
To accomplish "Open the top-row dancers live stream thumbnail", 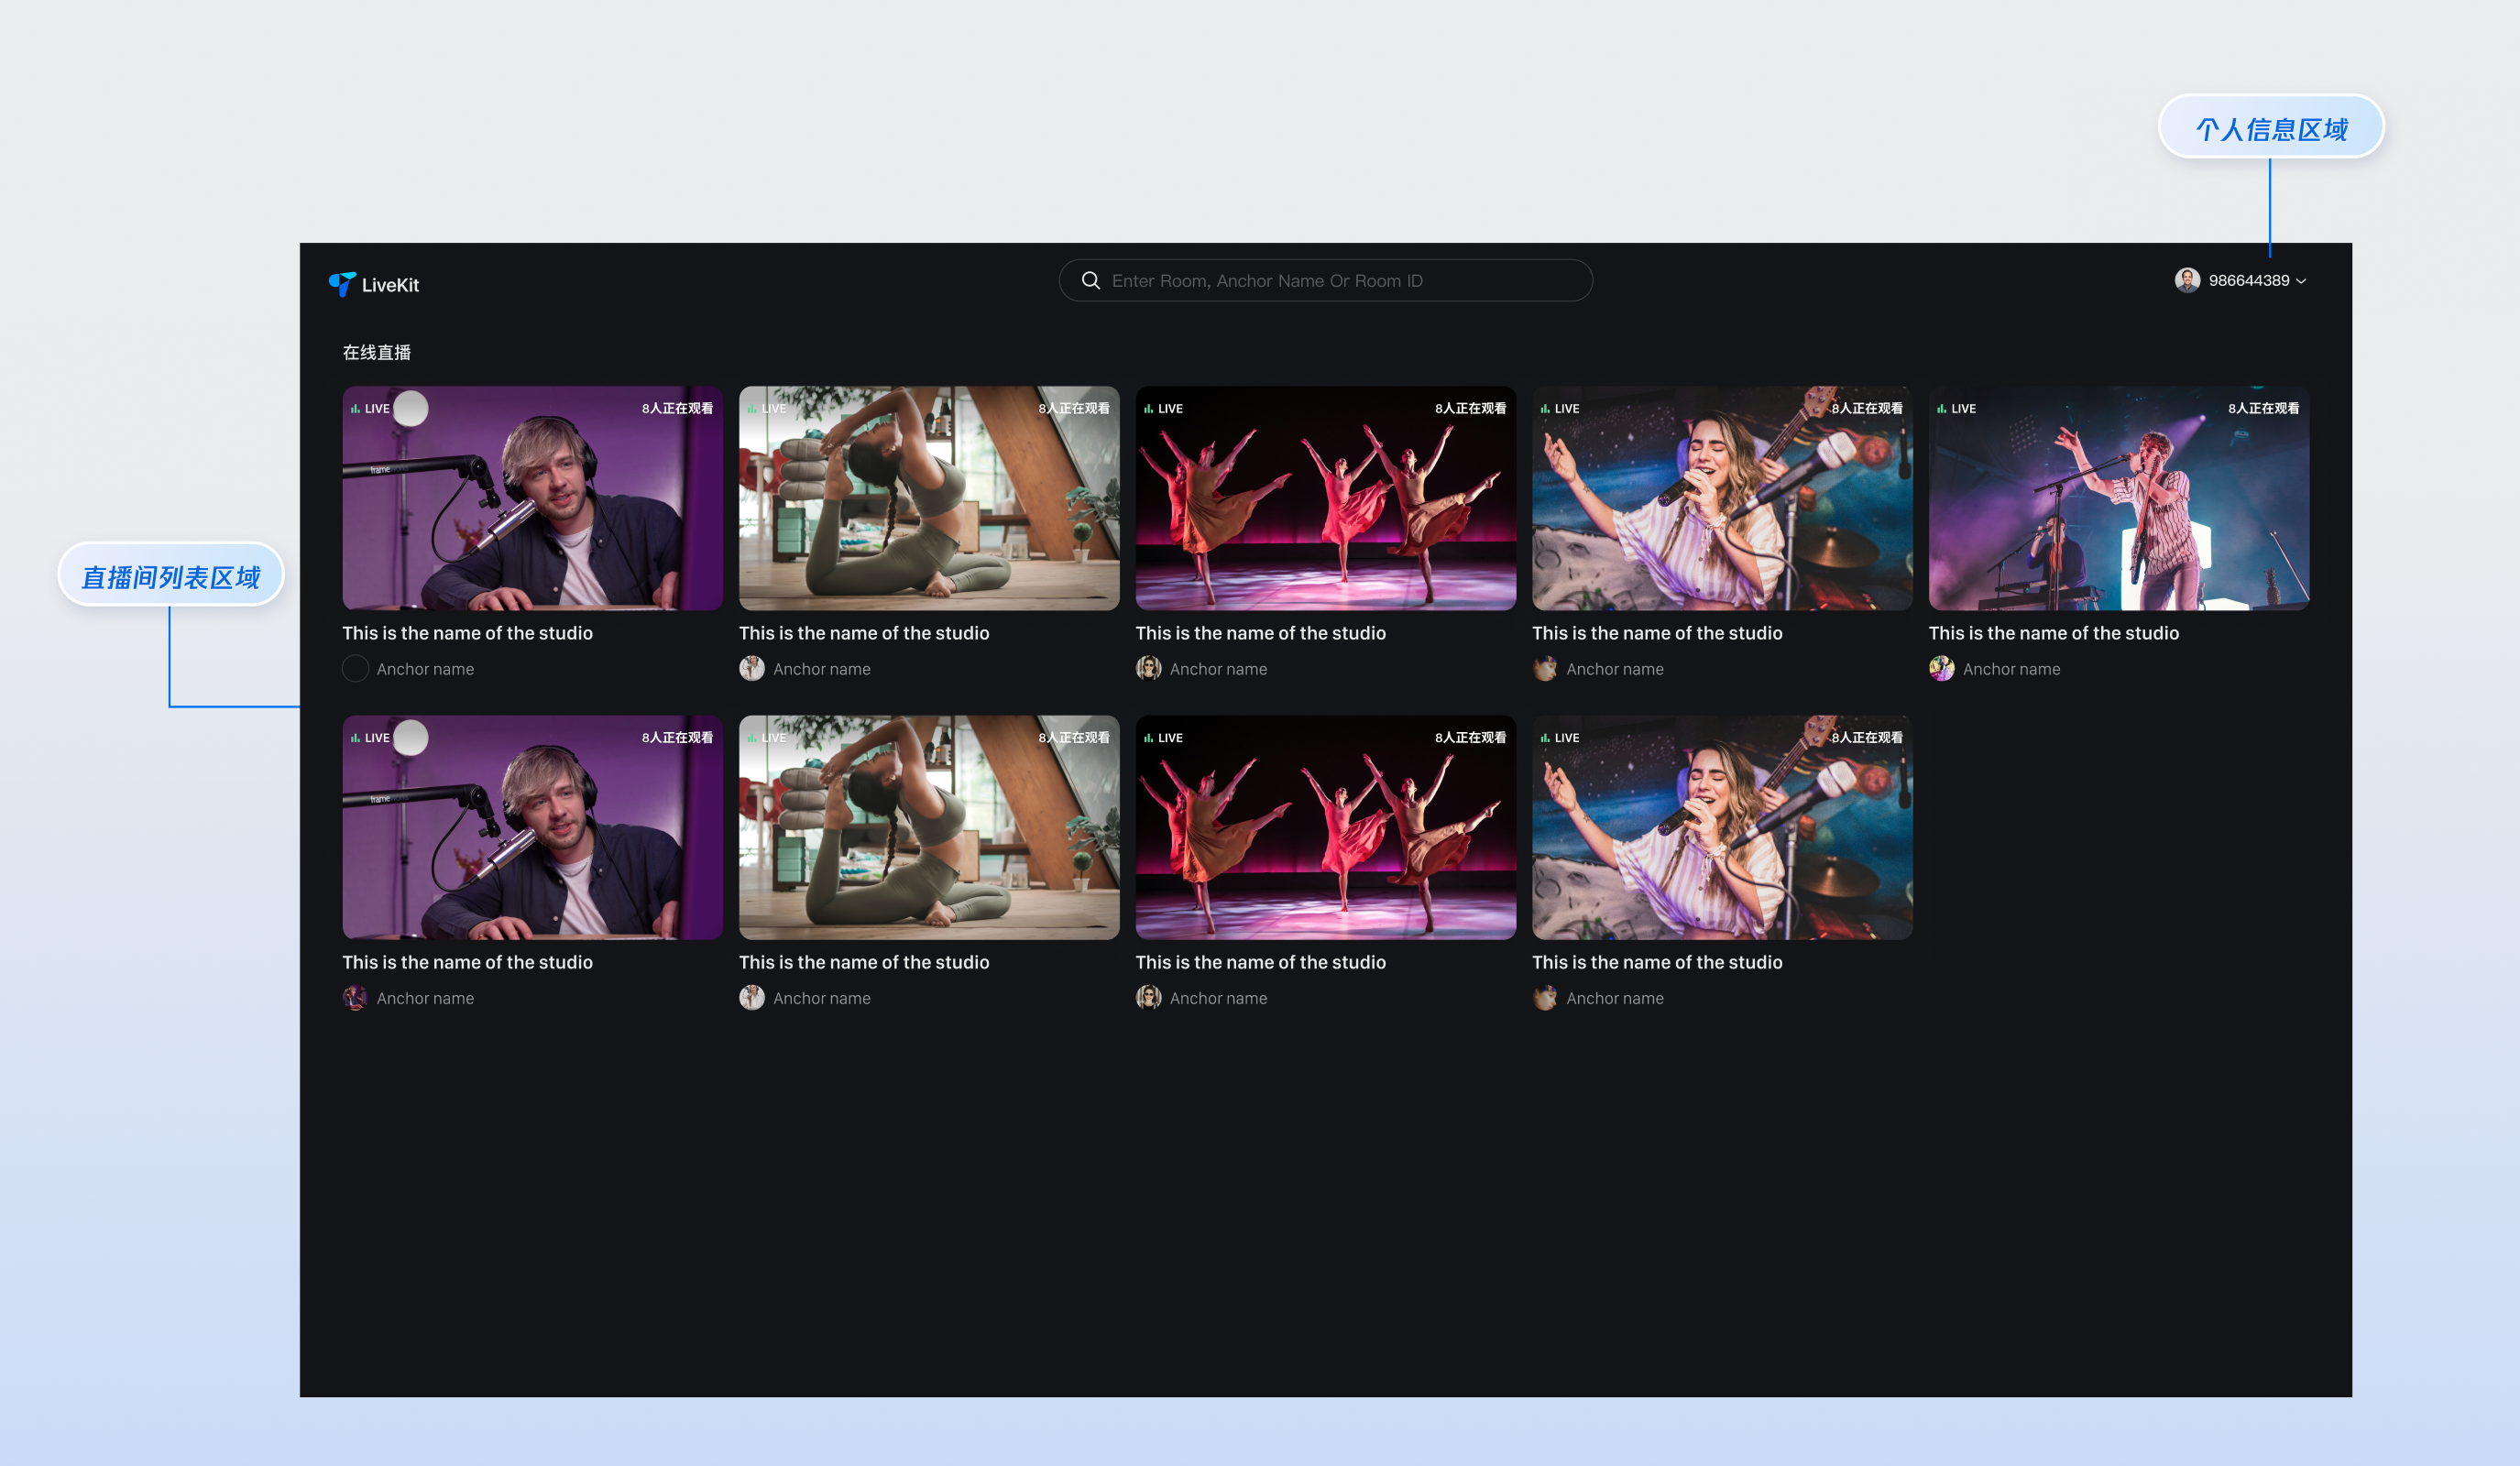I will pos(1325,498).
